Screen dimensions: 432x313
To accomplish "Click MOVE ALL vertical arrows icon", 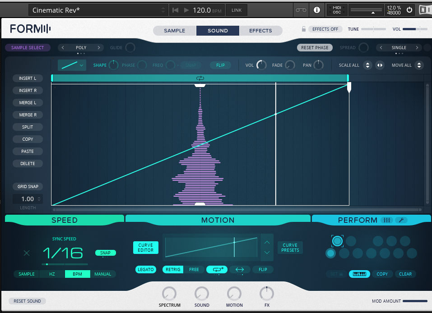I will click(x=419, y=65).
